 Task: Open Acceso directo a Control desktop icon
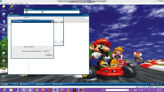point(4,54)
